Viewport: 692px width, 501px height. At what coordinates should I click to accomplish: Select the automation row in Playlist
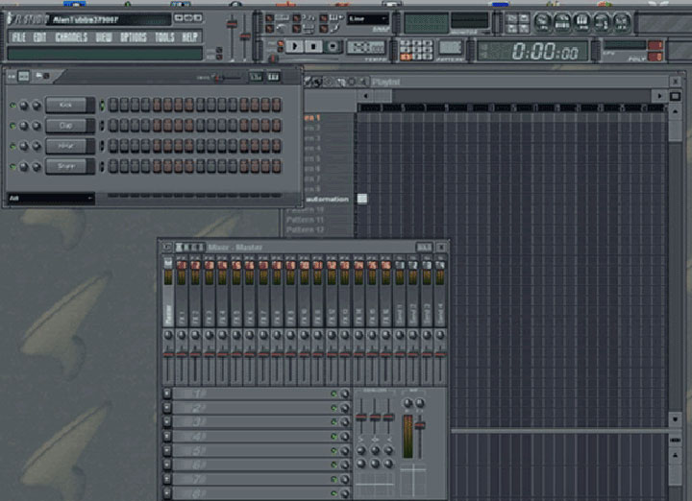(329, 200)
